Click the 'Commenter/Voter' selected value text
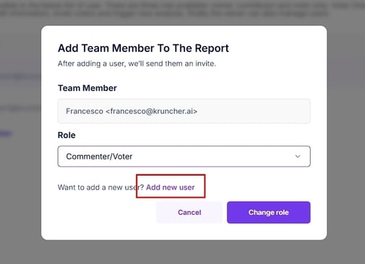 pyautogui.click(x=99, y=156)
